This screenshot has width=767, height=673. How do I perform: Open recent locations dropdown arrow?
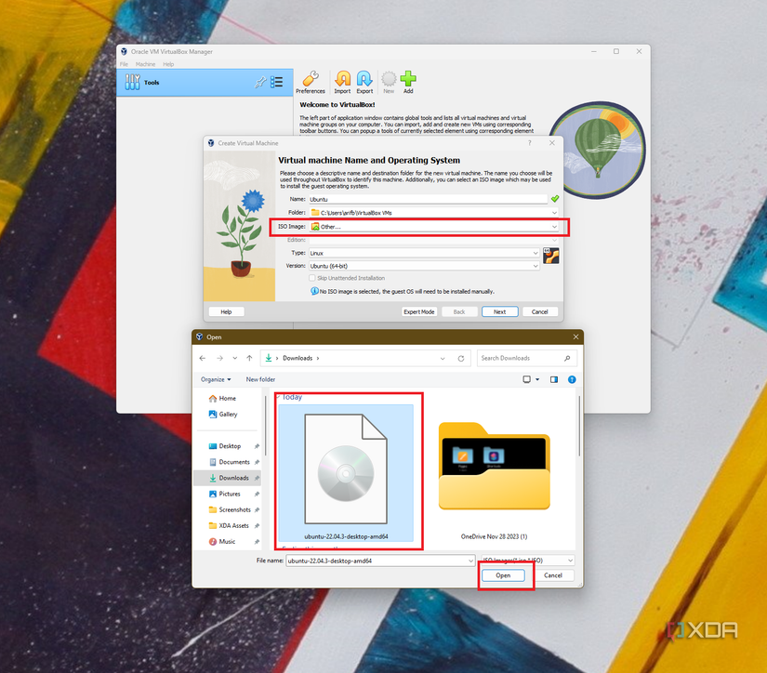point(235,358)
